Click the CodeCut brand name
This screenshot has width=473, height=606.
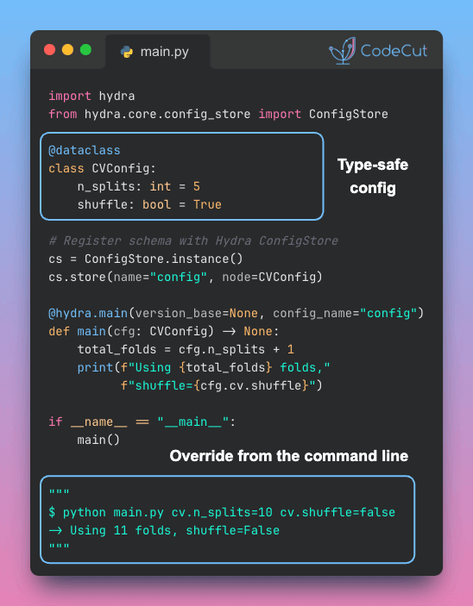394,51
